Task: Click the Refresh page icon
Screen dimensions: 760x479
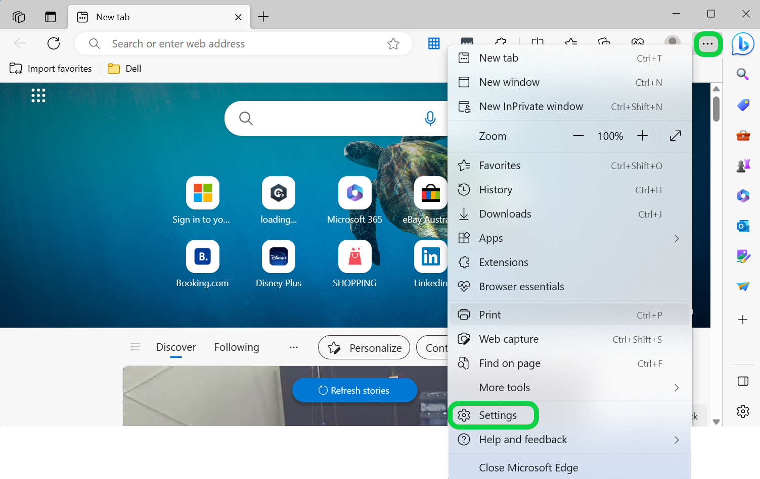Action: pos(54,43)
